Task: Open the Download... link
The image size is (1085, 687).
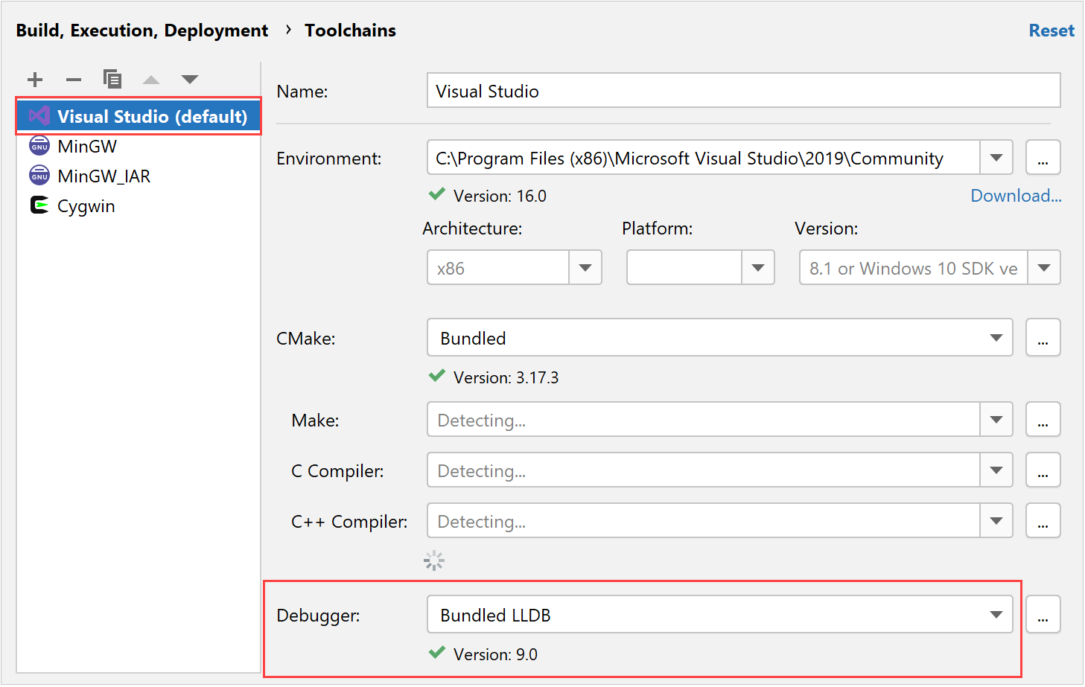Action: pos(1016,196)
